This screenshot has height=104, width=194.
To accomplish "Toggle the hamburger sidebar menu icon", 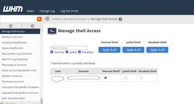I will [x=47, y=19].
